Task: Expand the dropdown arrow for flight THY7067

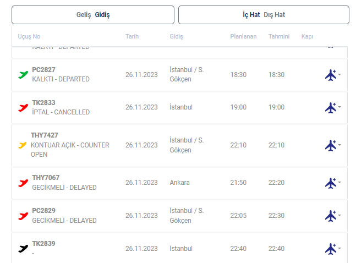Action: click(x=339, y=183)
